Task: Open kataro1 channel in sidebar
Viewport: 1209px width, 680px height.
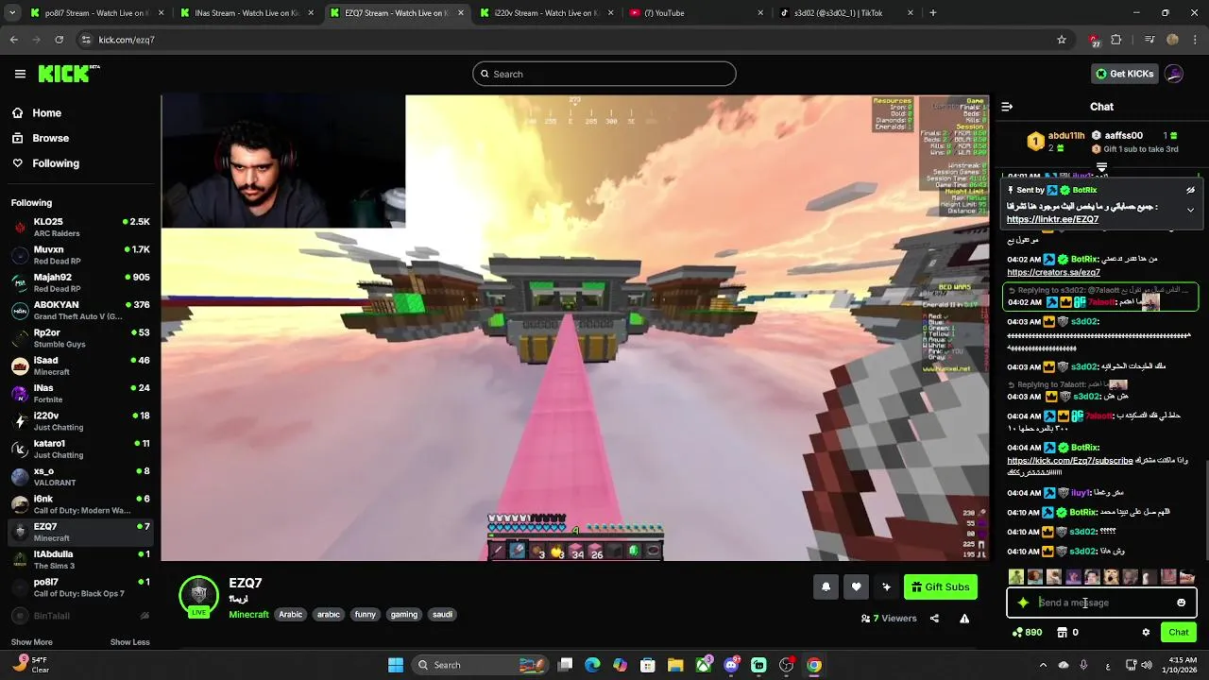Action: [80, 449]
